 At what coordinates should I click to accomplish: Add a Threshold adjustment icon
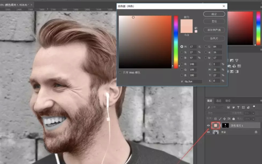pos(232,72)
